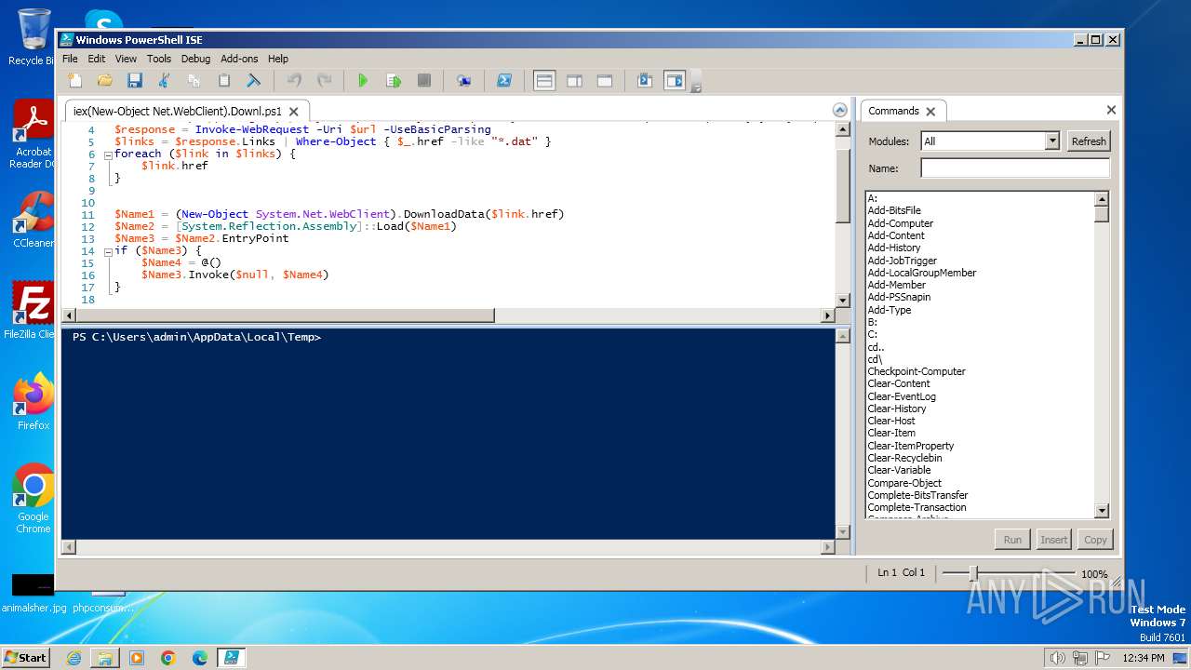1191x670 pixels.
Task: Click the console prompt PS C:\Users\admin
Action: (x=196, y=337)
